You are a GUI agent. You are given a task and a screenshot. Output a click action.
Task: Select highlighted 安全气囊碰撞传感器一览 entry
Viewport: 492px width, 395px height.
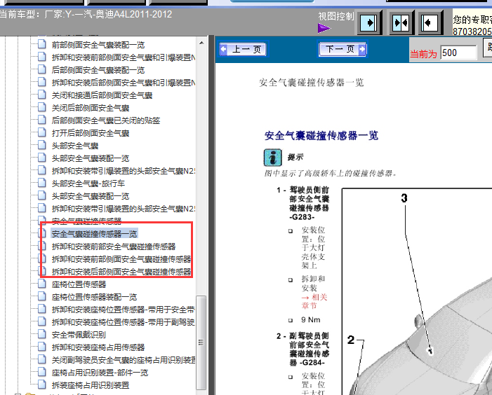click(94, 234)
